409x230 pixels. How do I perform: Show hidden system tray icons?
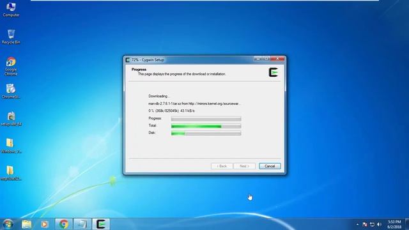coord(357,224)
